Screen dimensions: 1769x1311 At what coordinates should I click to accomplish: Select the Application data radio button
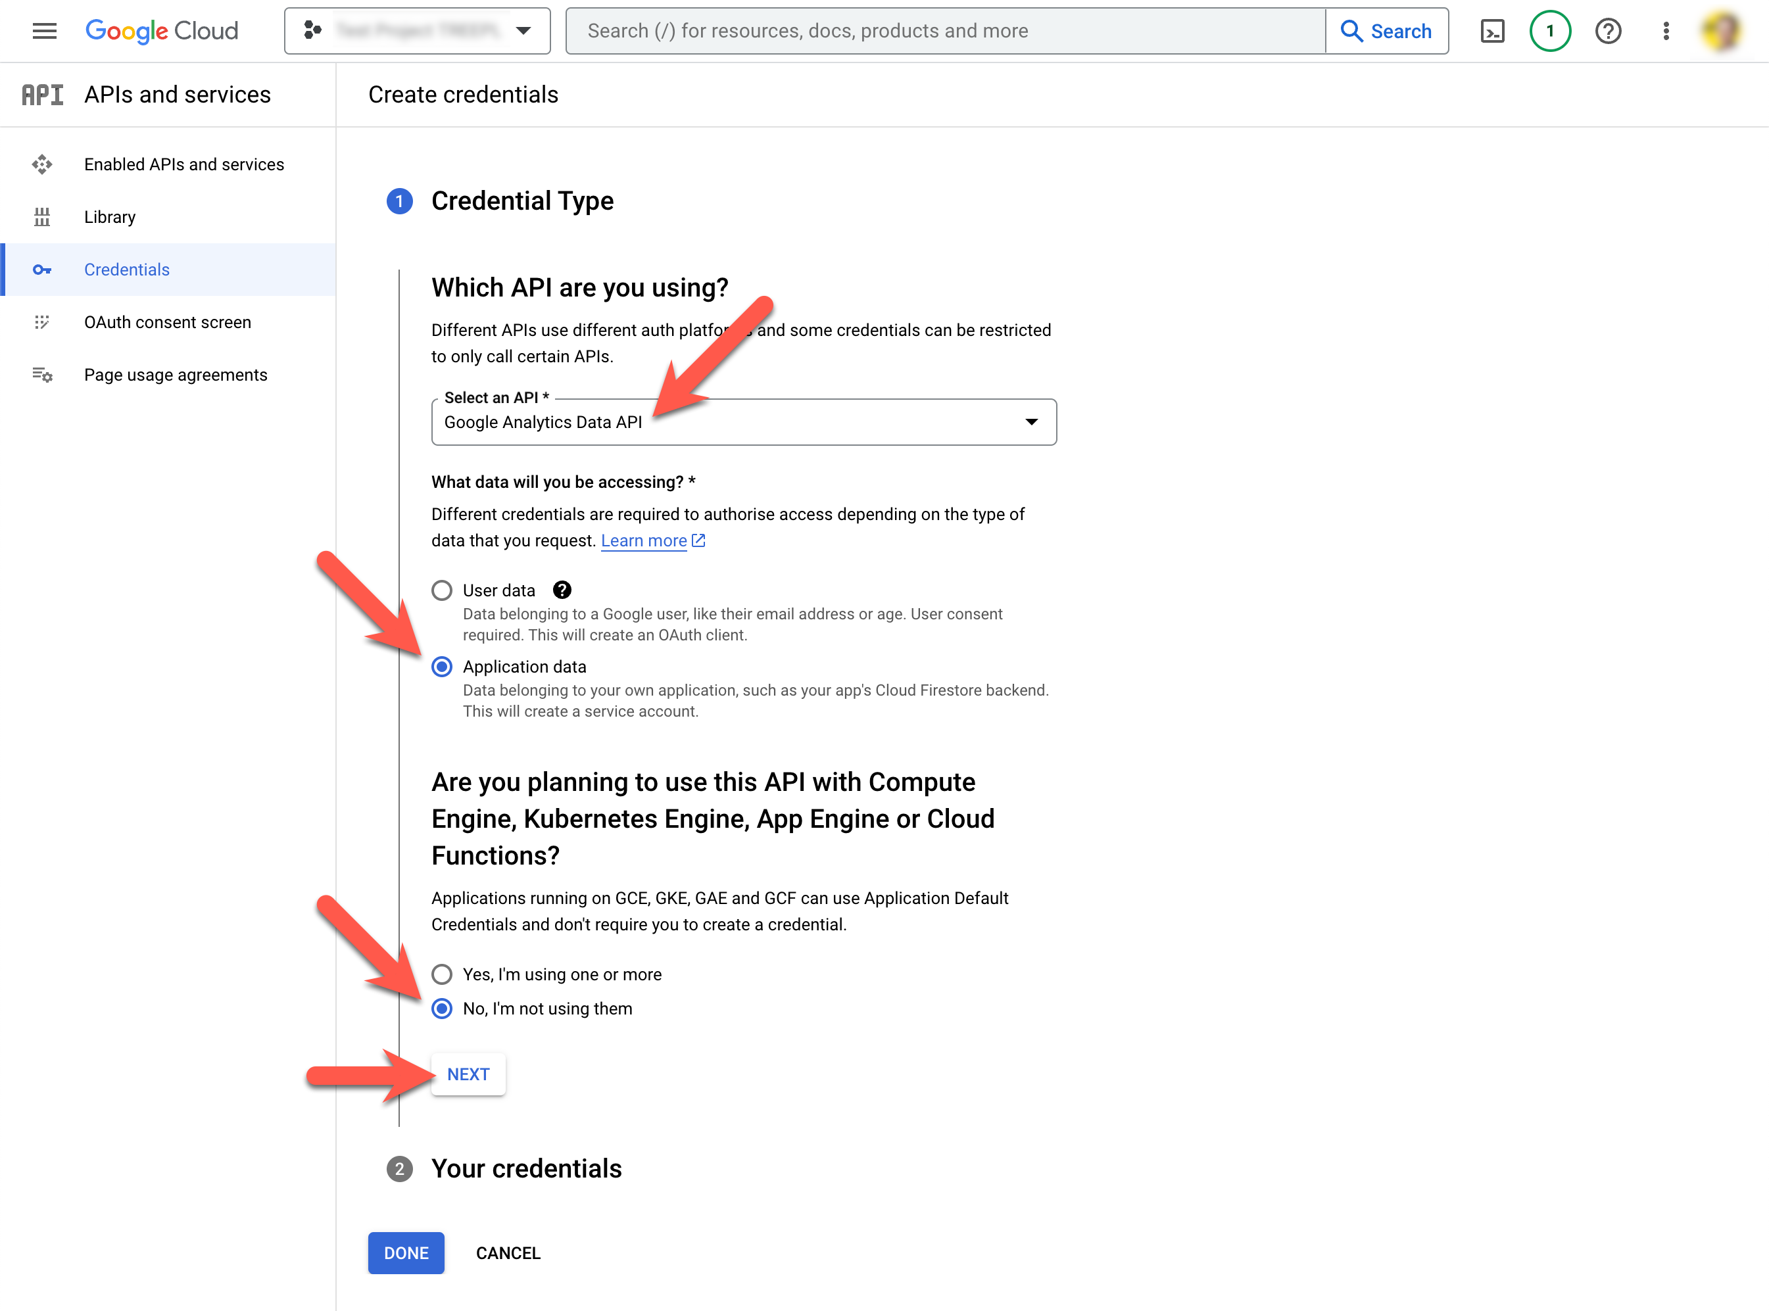[x=442, y=667]
